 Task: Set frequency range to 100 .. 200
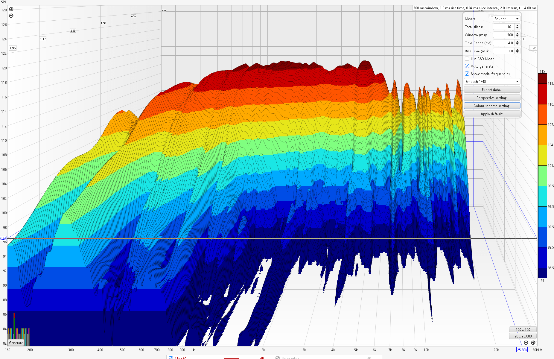[523, 329]
